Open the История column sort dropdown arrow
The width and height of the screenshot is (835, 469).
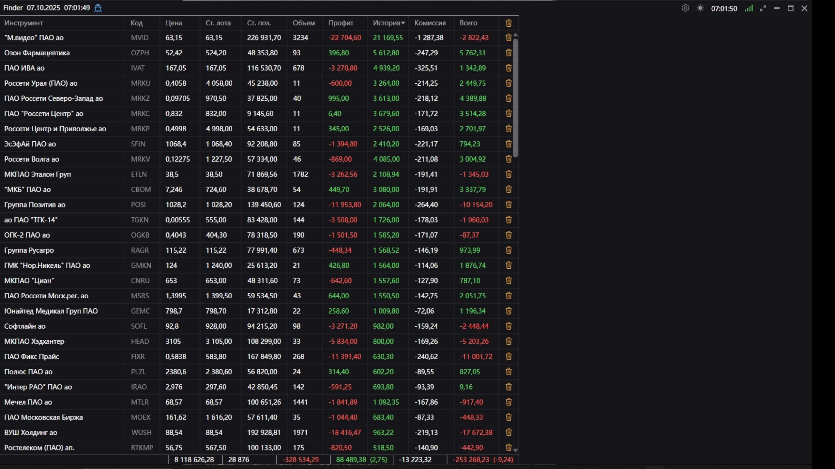coord(403,23)
